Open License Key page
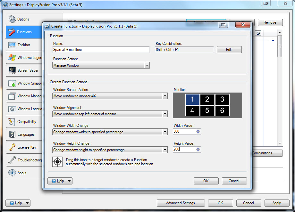295x212 pixels. 26,147
